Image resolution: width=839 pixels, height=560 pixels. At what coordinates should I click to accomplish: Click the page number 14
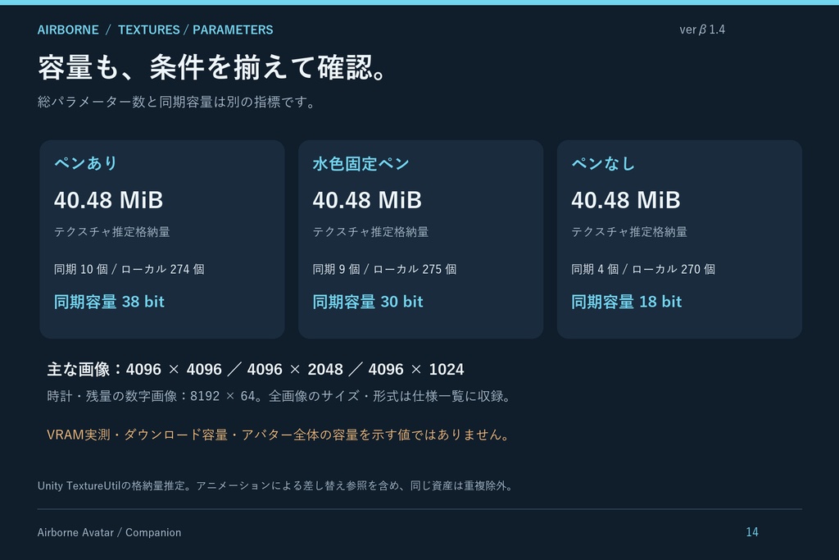[x=752, y=532]
